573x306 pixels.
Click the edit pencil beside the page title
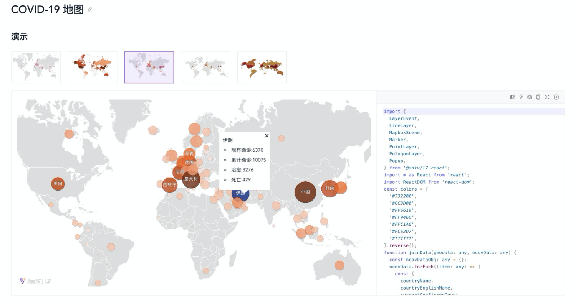(90, 10)
